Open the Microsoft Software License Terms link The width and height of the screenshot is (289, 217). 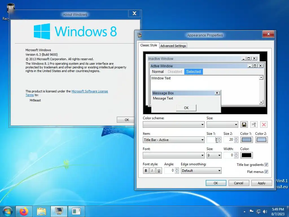click(x=89, y=91)
